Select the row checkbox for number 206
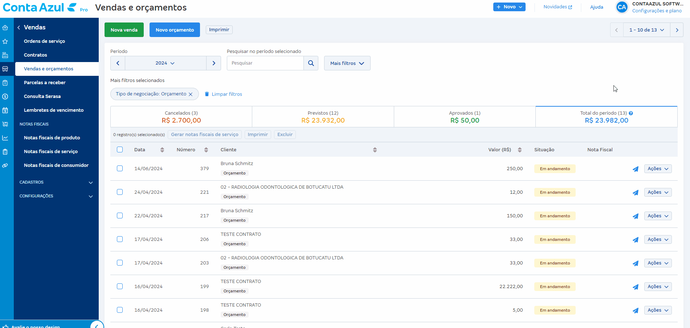Viewport: 690px width, 328px height. click(120, 239)
